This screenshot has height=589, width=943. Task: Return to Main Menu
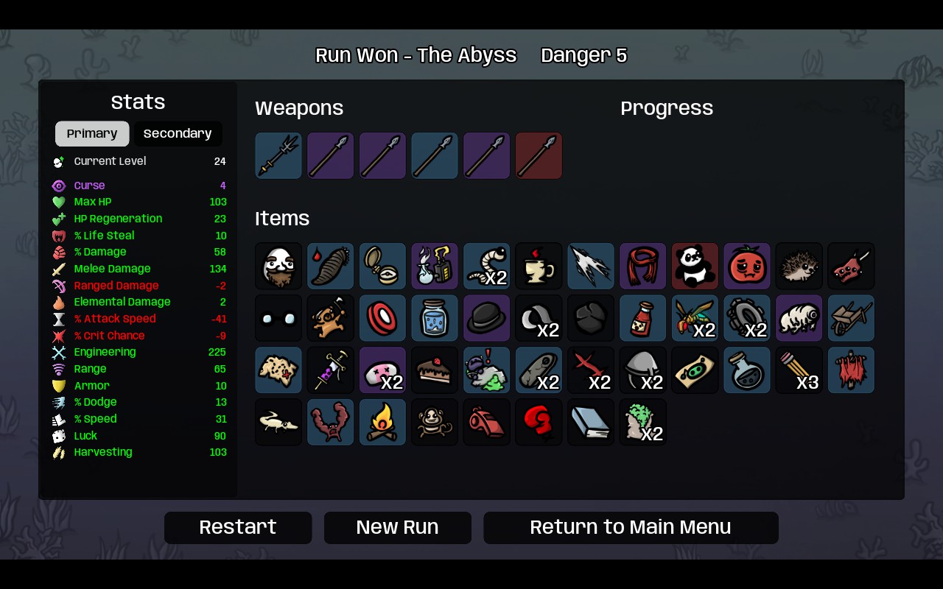(631, 527)
